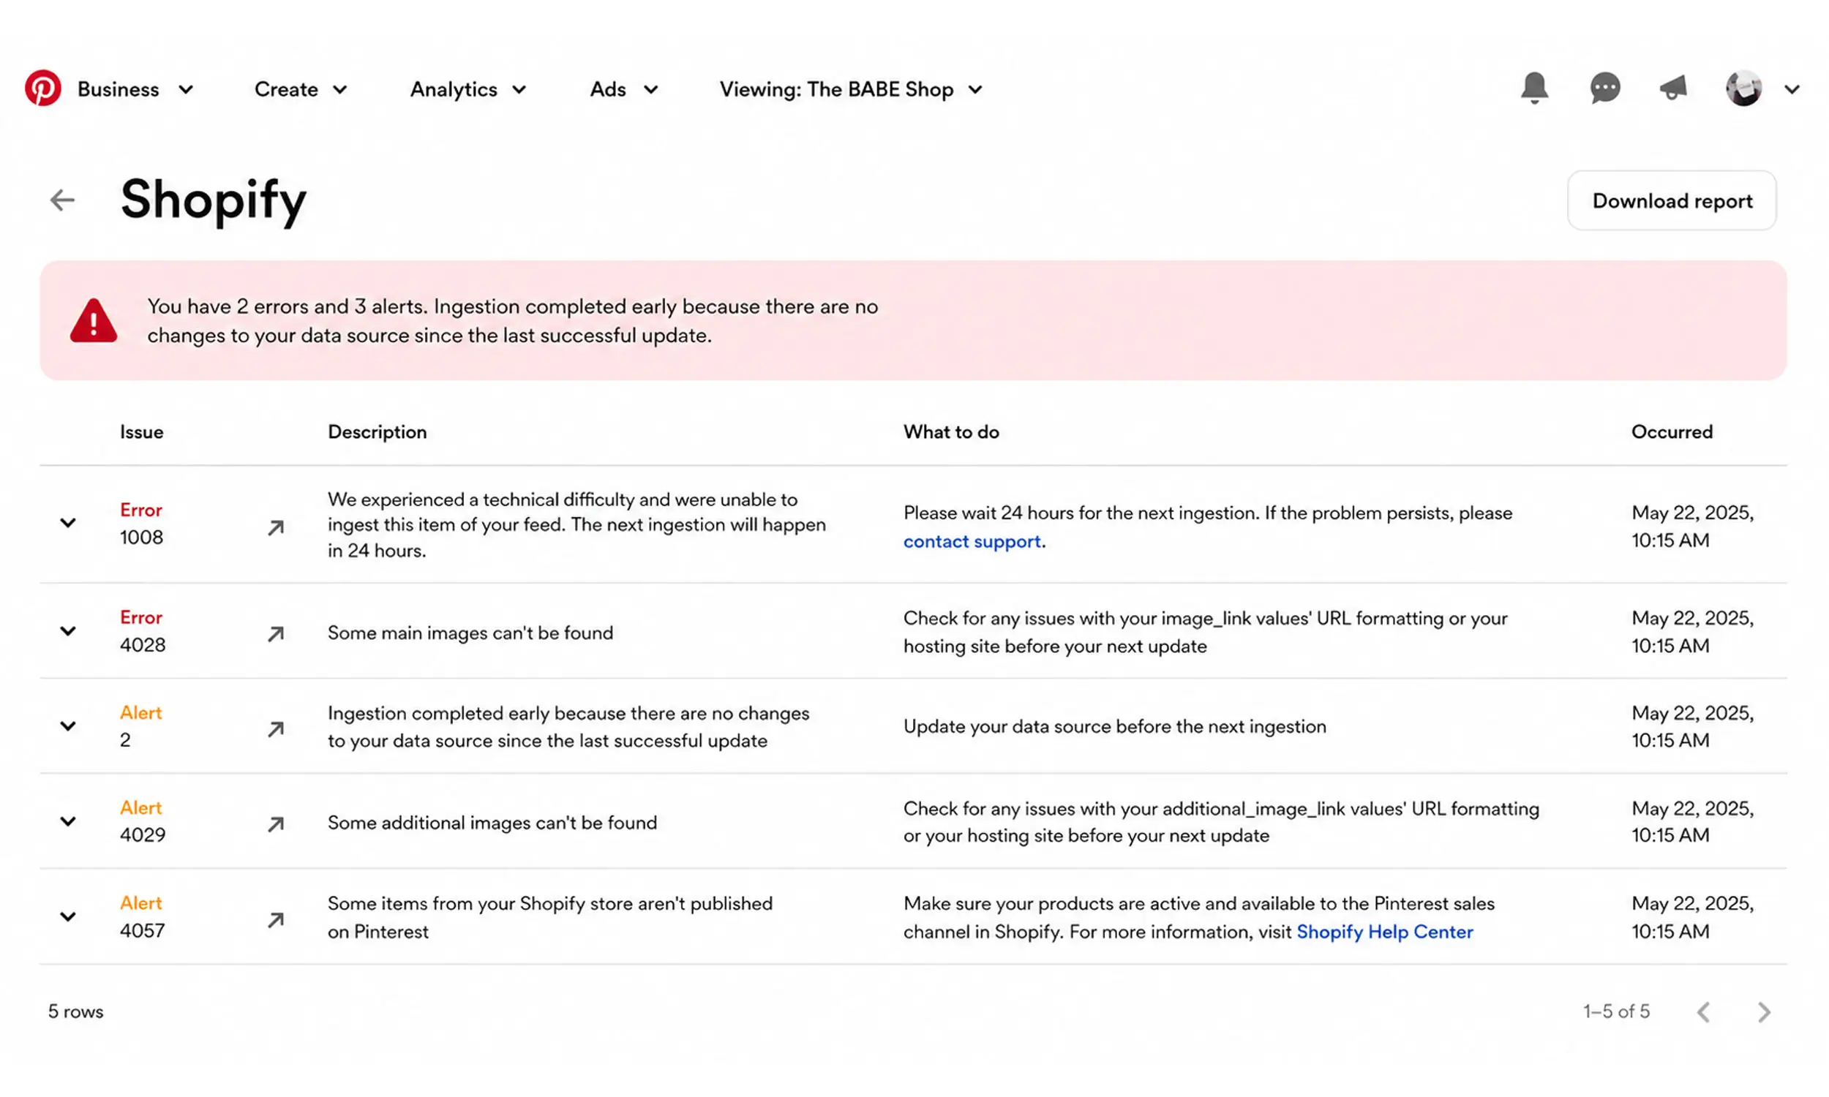Follow the contact support link
This screenshot has width=1829, height=1097.
[972, 541]
